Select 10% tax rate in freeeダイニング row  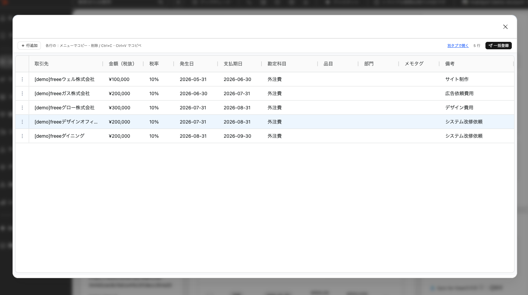click(x=159, y=136)
